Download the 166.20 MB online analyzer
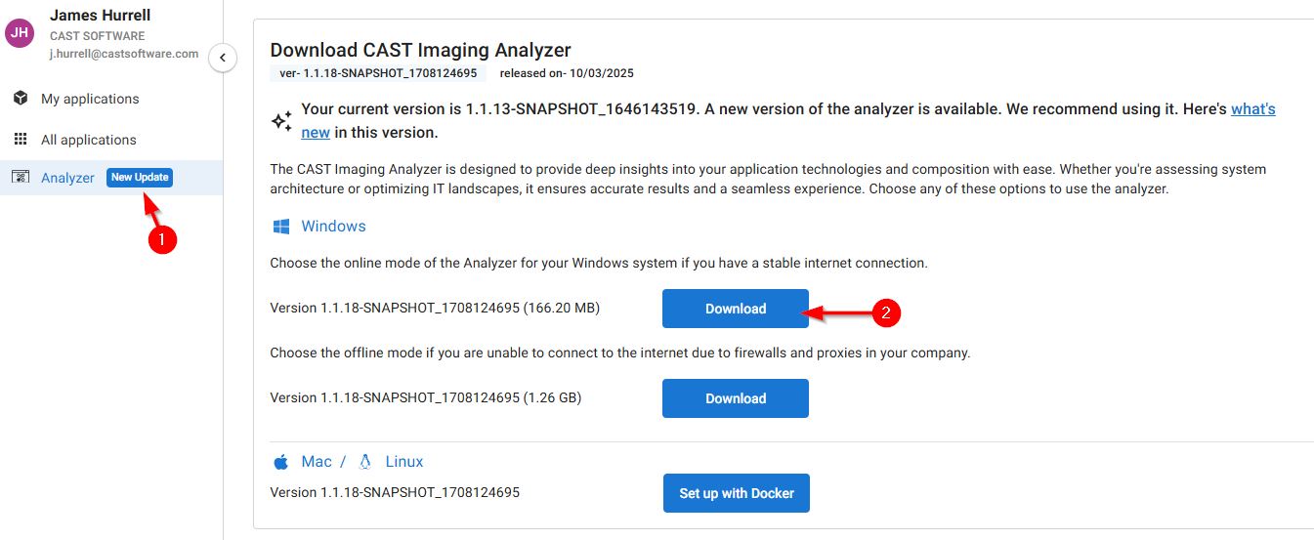 [736, 309]
